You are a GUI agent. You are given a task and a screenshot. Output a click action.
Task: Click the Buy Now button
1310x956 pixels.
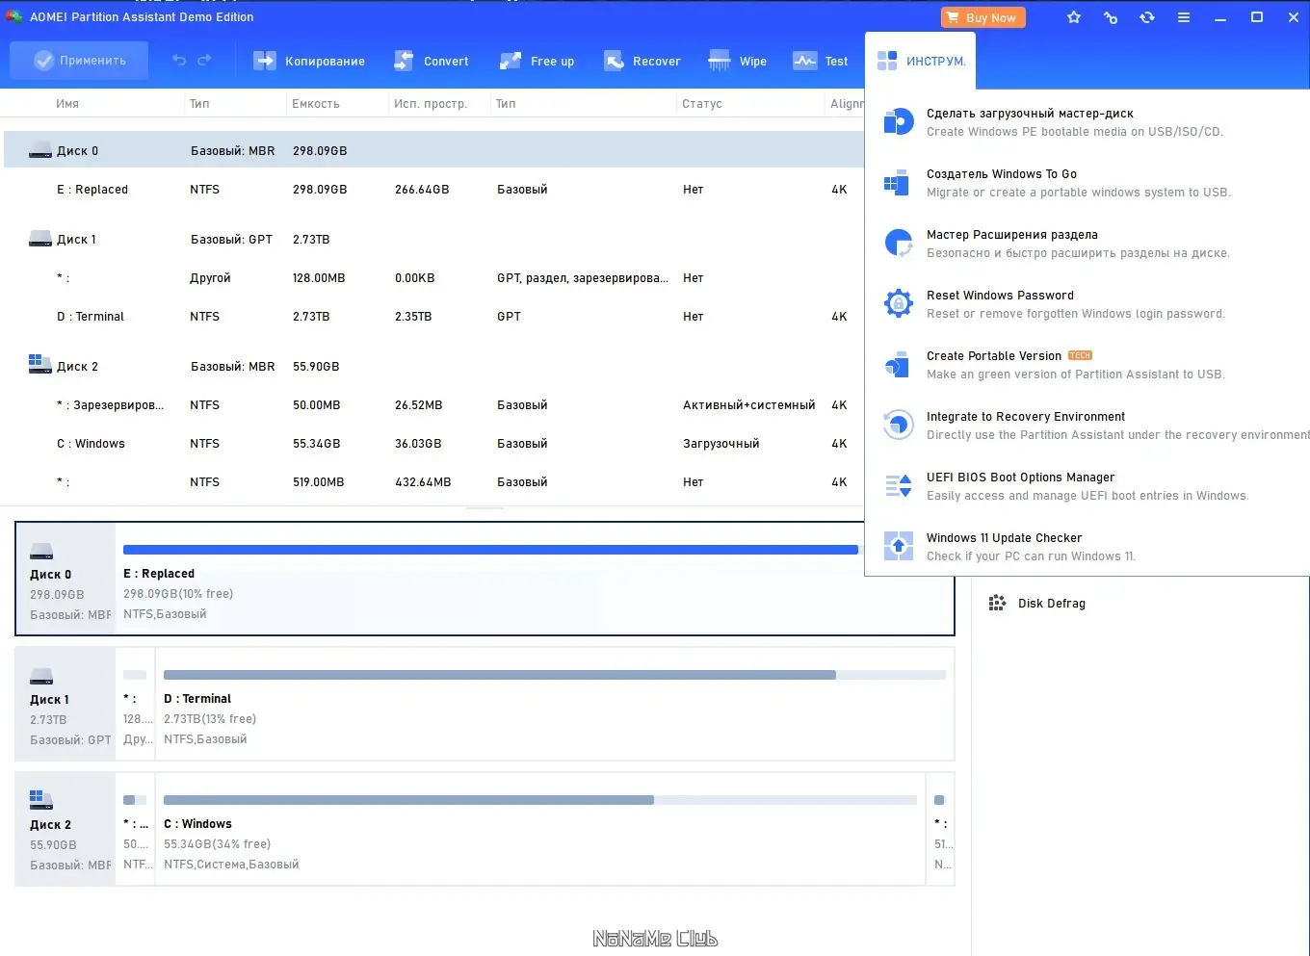983,17
